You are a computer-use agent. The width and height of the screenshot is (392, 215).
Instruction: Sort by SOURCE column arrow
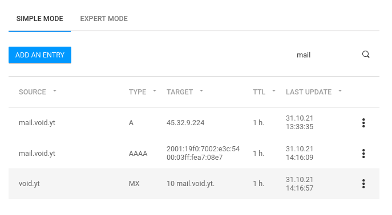(x=55, y=91)
